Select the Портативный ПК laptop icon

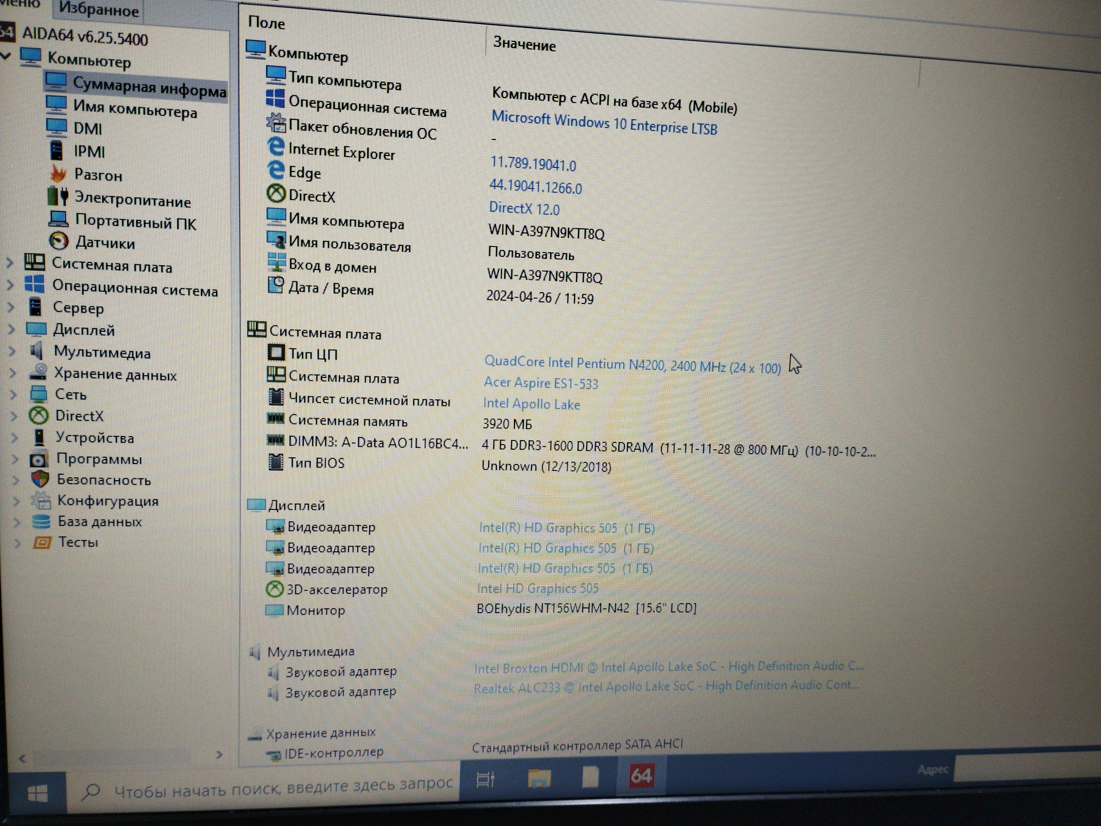click(x=58, y=219)
